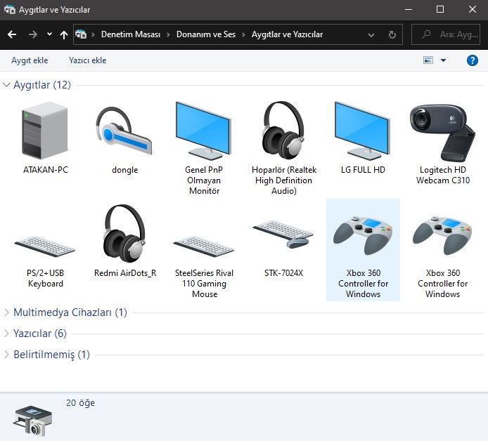Expand the Multimedya Cihazları (1) group
This screenshot has height=441, width=488.
6,312
